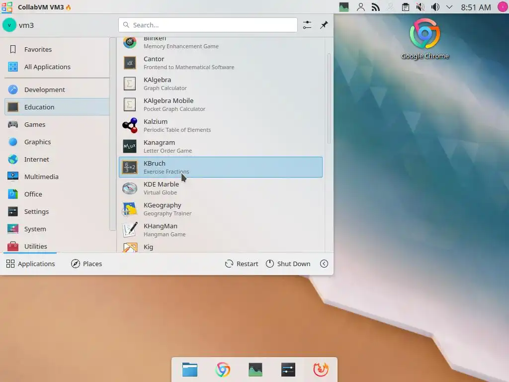Launch Blinken memory game
Image resolution: width=509 pixels, height=382 pixels.
221,43
